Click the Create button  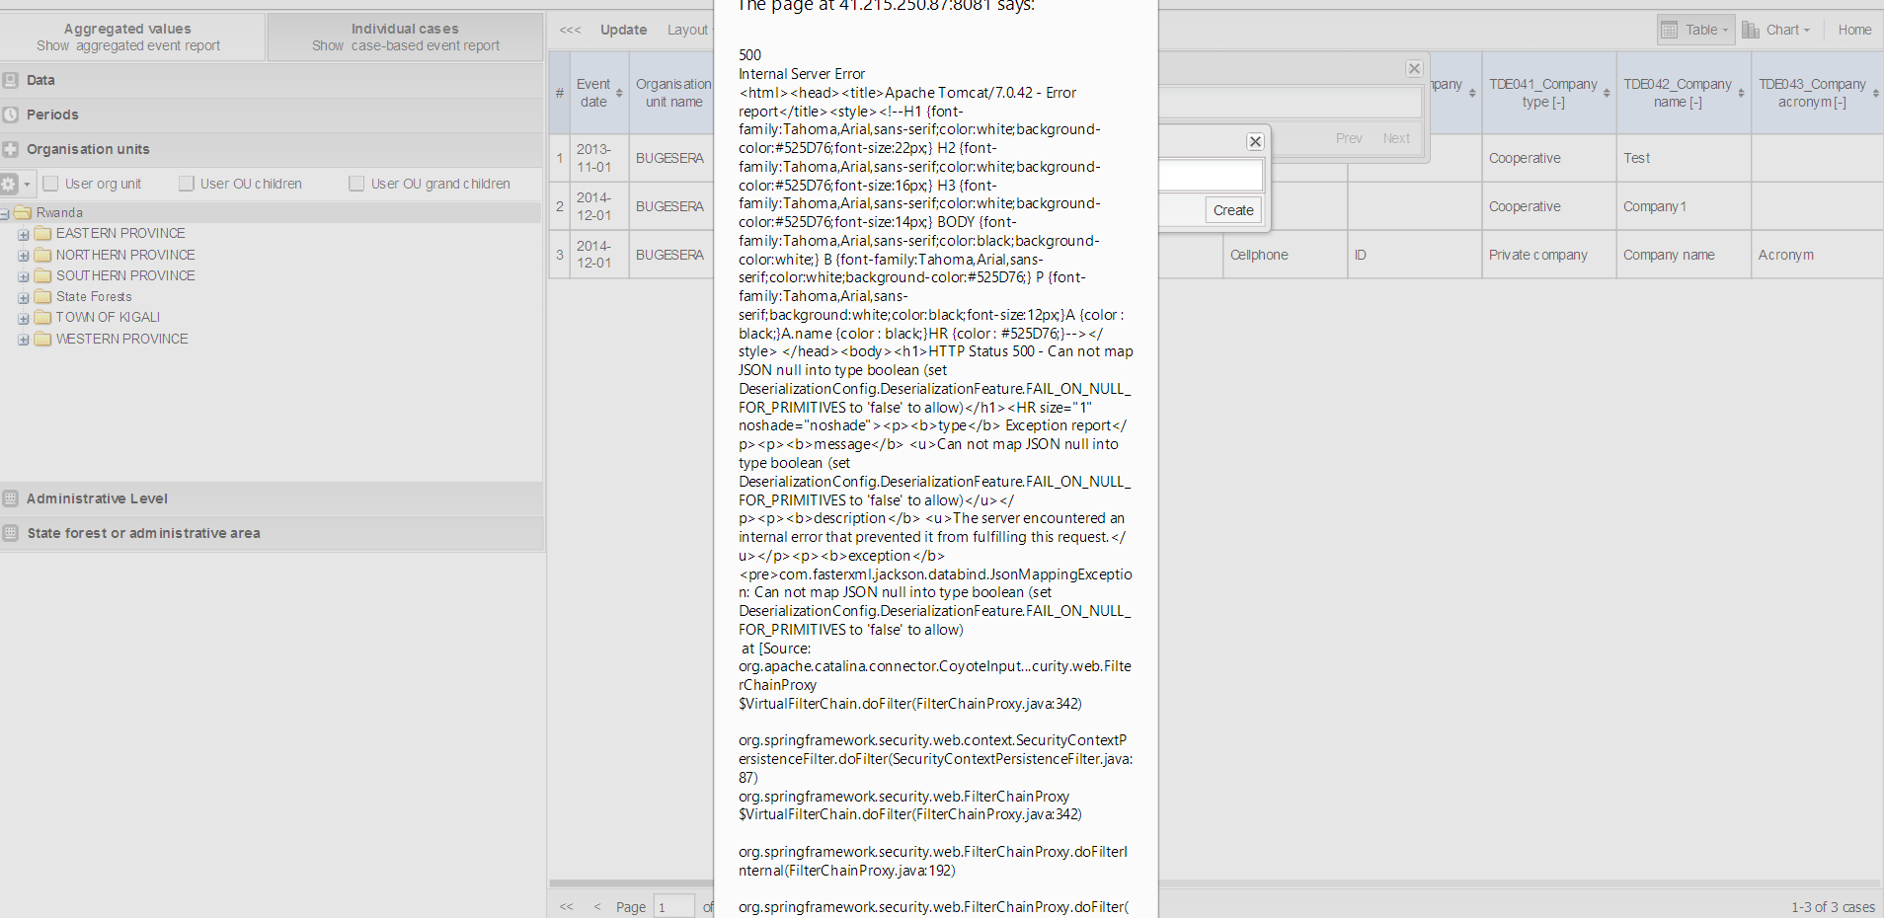click(x=1233, y=210)
